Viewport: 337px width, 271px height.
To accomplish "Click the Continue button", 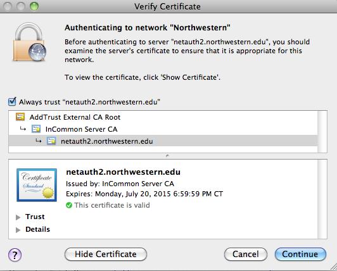I will point(300,255).
